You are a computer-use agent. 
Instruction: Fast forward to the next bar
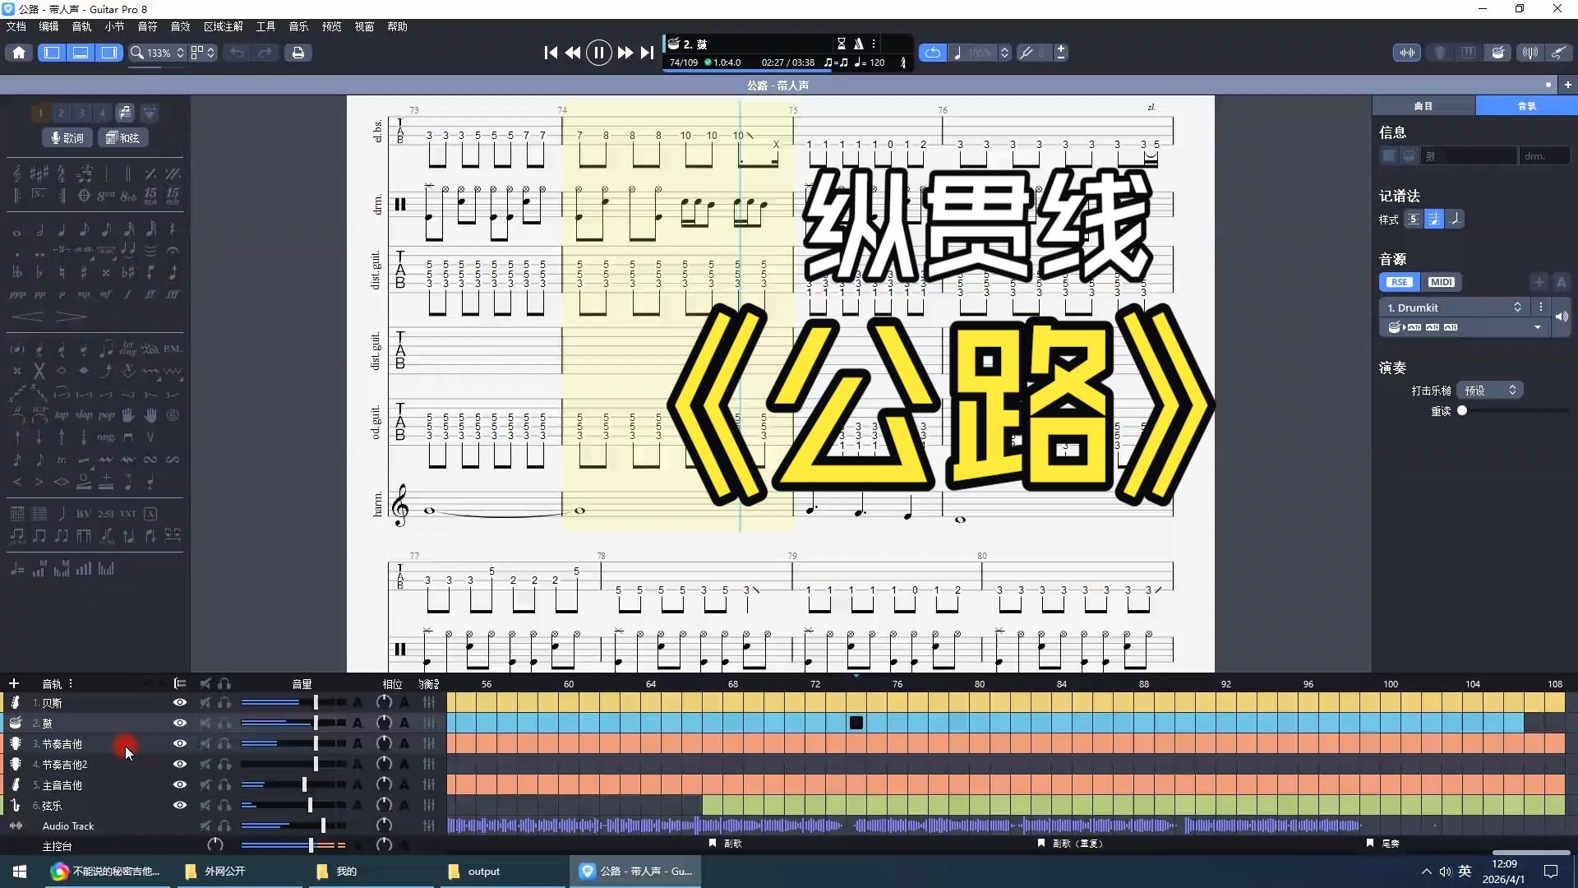point(625,53)
